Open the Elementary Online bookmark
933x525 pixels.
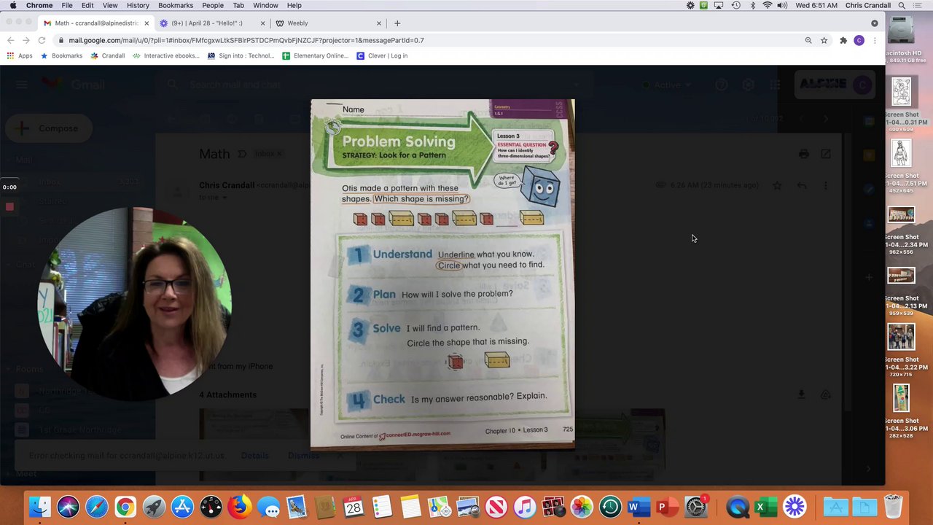coord(315,55)
